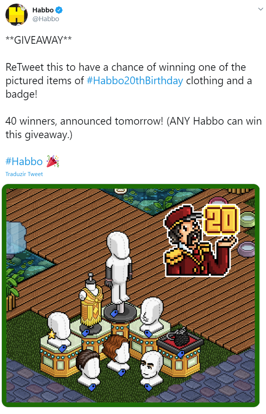Click the Habbo profile avatar
This screenshot has height=414, width=266.
(17, 15)
